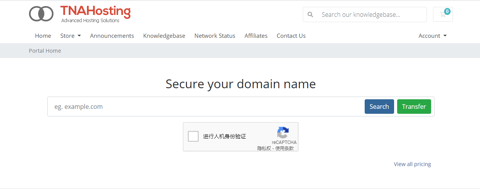The width and height of the screenshot is (480, 189).
Task: Click the TNAHosting double-circle logo icon
Action: coord(41,14)
